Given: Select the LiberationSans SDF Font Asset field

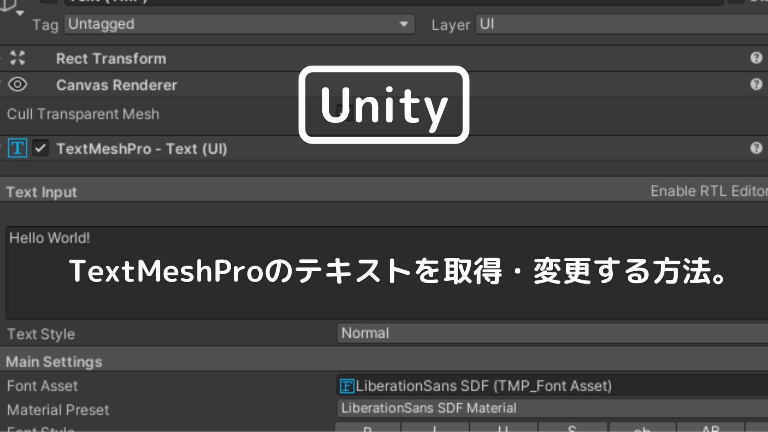Looking at the screenshot, I should 553,386.
